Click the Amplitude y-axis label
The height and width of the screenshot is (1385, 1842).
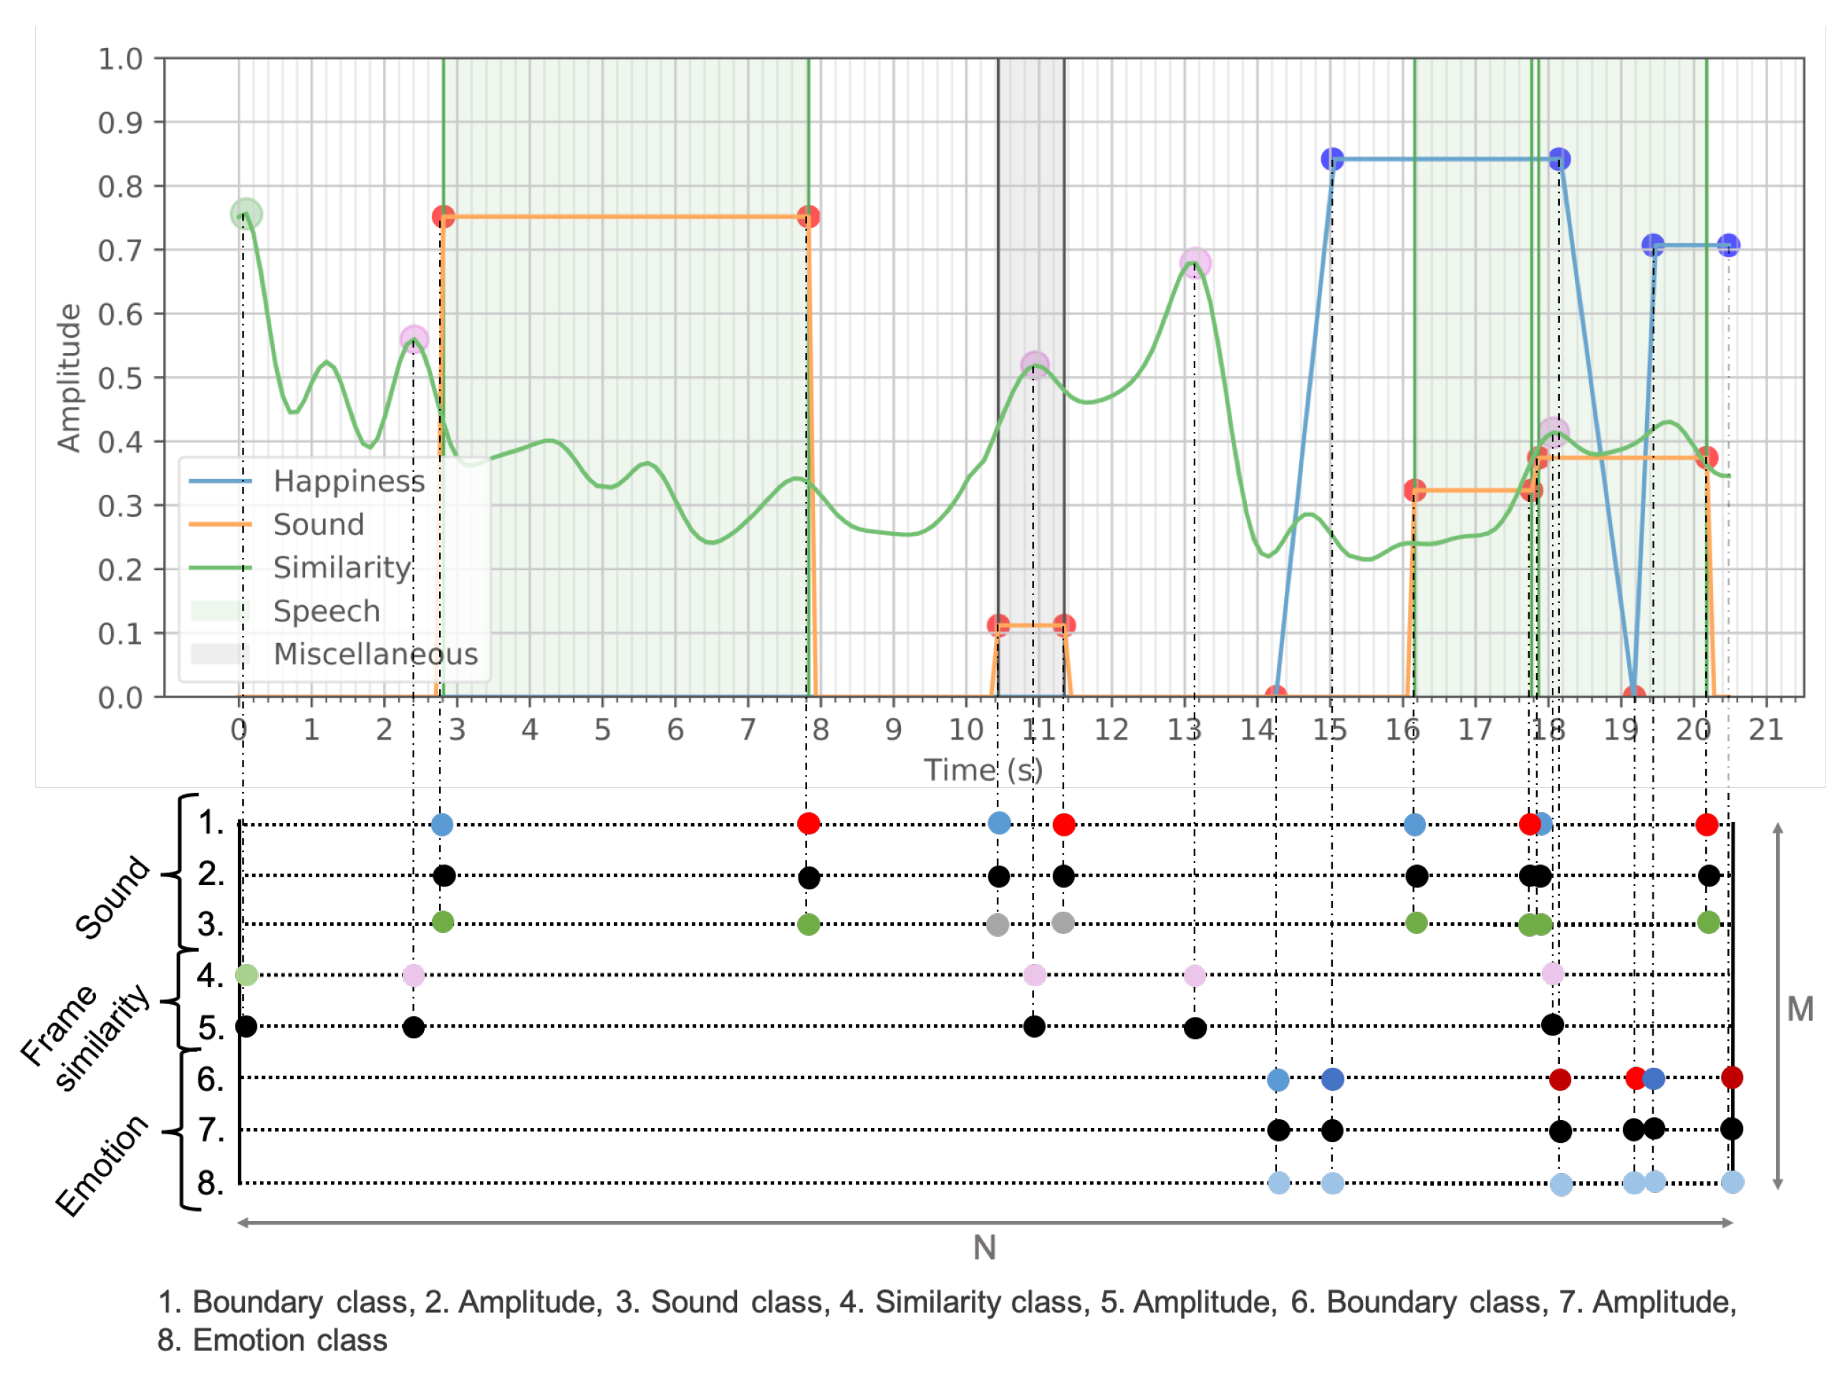(x=69, y=377)
